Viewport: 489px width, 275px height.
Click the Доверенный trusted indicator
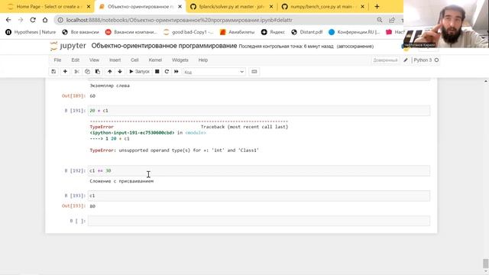point(385,60)
